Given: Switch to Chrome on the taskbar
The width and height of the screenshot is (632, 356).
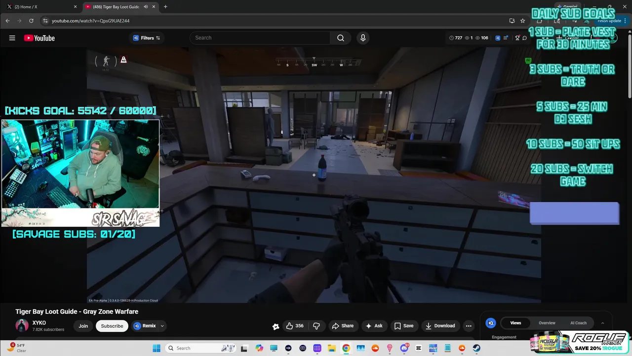Looking at the screenshot, I should pyautogui.click(x=346, y=348).
